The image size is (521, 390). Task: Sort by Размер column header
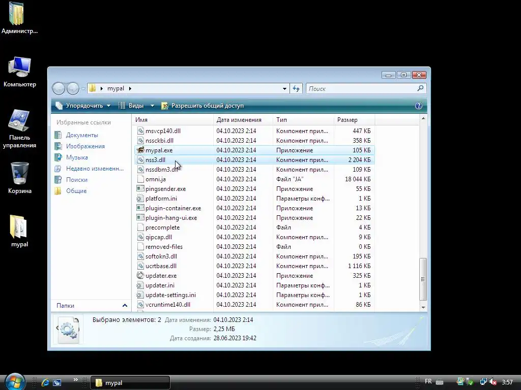(354, 120)
